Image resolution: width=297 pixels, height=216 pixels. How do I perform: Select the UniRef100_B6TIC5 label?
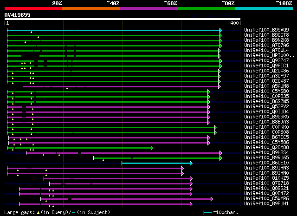click(266, 137)
